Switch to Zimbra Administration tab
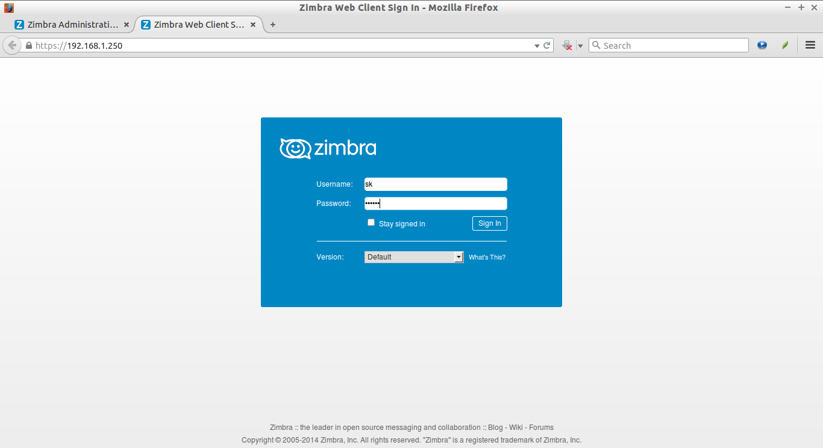The height and width of the screenshot is (448, 823). [x=72, y=25]
